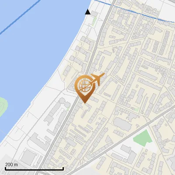Click the narrow green strip near the triangle marker
Screen dimensions: 175x175
[x=94, y=21]
